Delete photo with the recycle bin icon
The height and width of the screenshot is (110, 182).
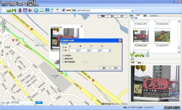click(132, 56)
